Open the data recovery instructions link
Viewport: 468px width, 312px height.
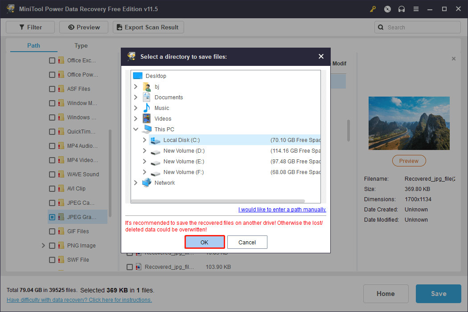[79, 300]
